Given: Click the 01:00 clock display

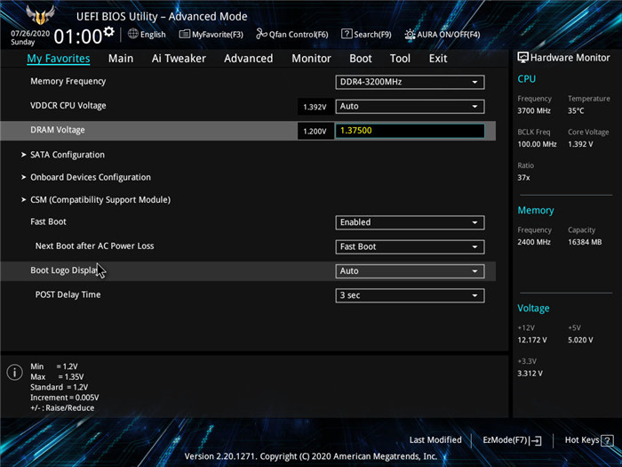Looking at the screenshot, I should (78, 37).
